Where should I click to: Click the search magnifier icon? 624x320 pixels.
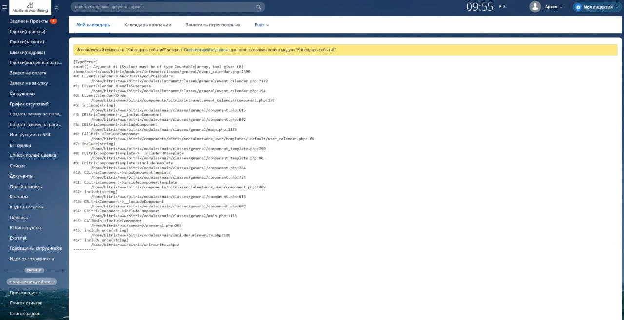point(259,7)
